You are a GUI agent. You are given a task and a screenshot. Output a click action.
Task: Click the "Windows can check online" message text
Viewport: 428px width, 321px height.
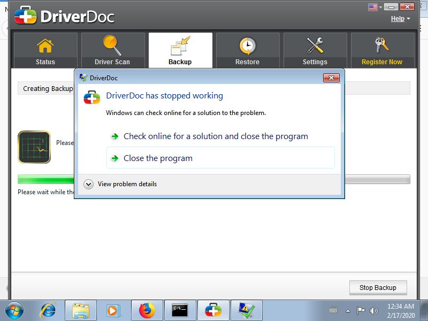point(186,113)
